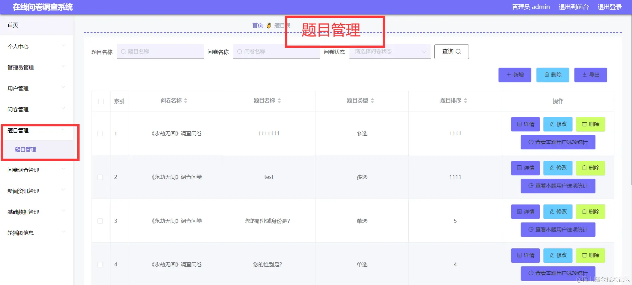Image resolution: width=632 pixels, height=285 pixels.
Task: Click 退出登录 in the top bar
Action: [x=610, y=7]
